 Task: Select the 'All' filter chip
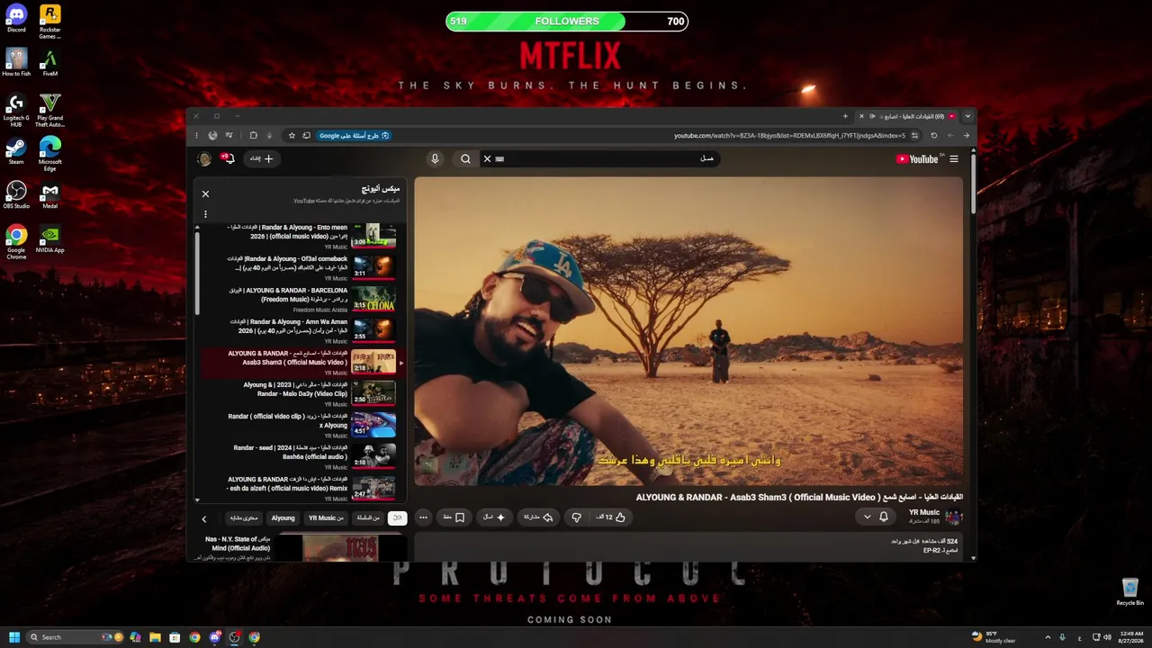tap(397, 517)
